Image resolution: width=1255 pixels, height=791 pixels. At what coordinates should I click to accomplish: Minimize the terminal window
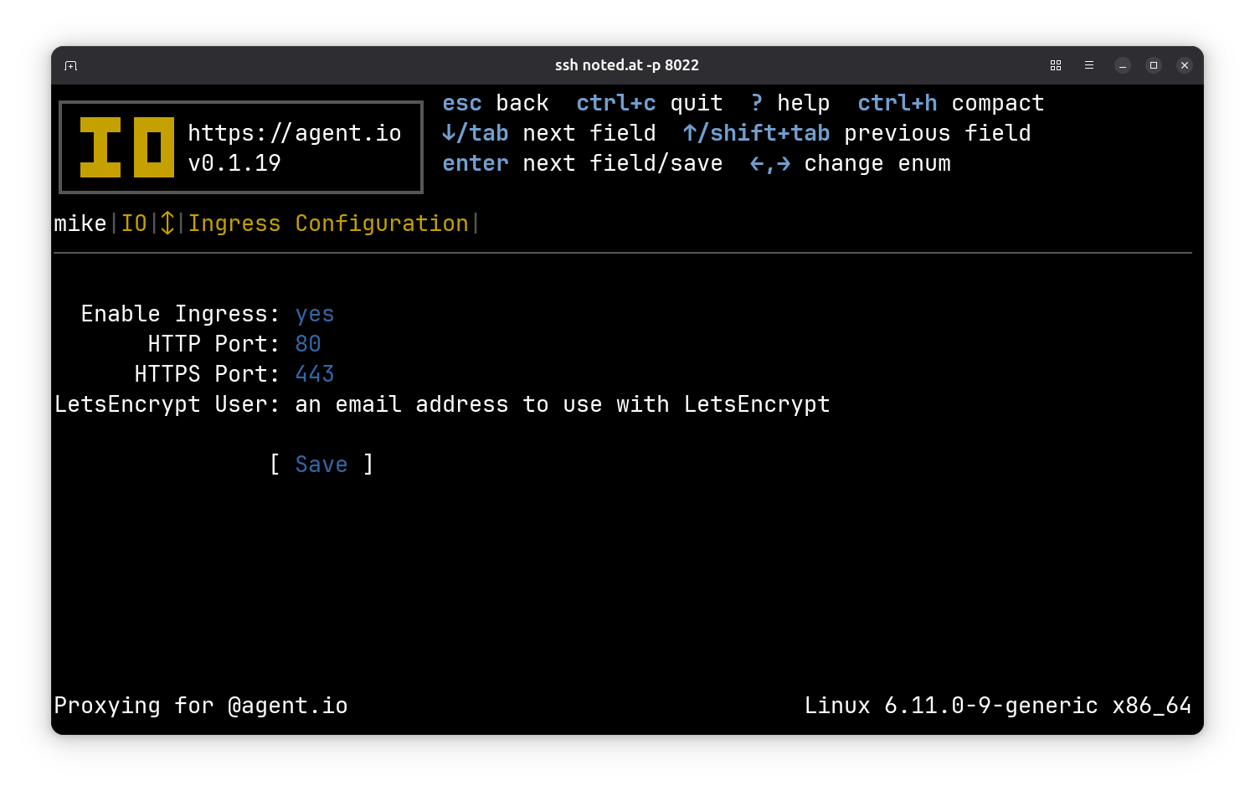point(1123,65)
